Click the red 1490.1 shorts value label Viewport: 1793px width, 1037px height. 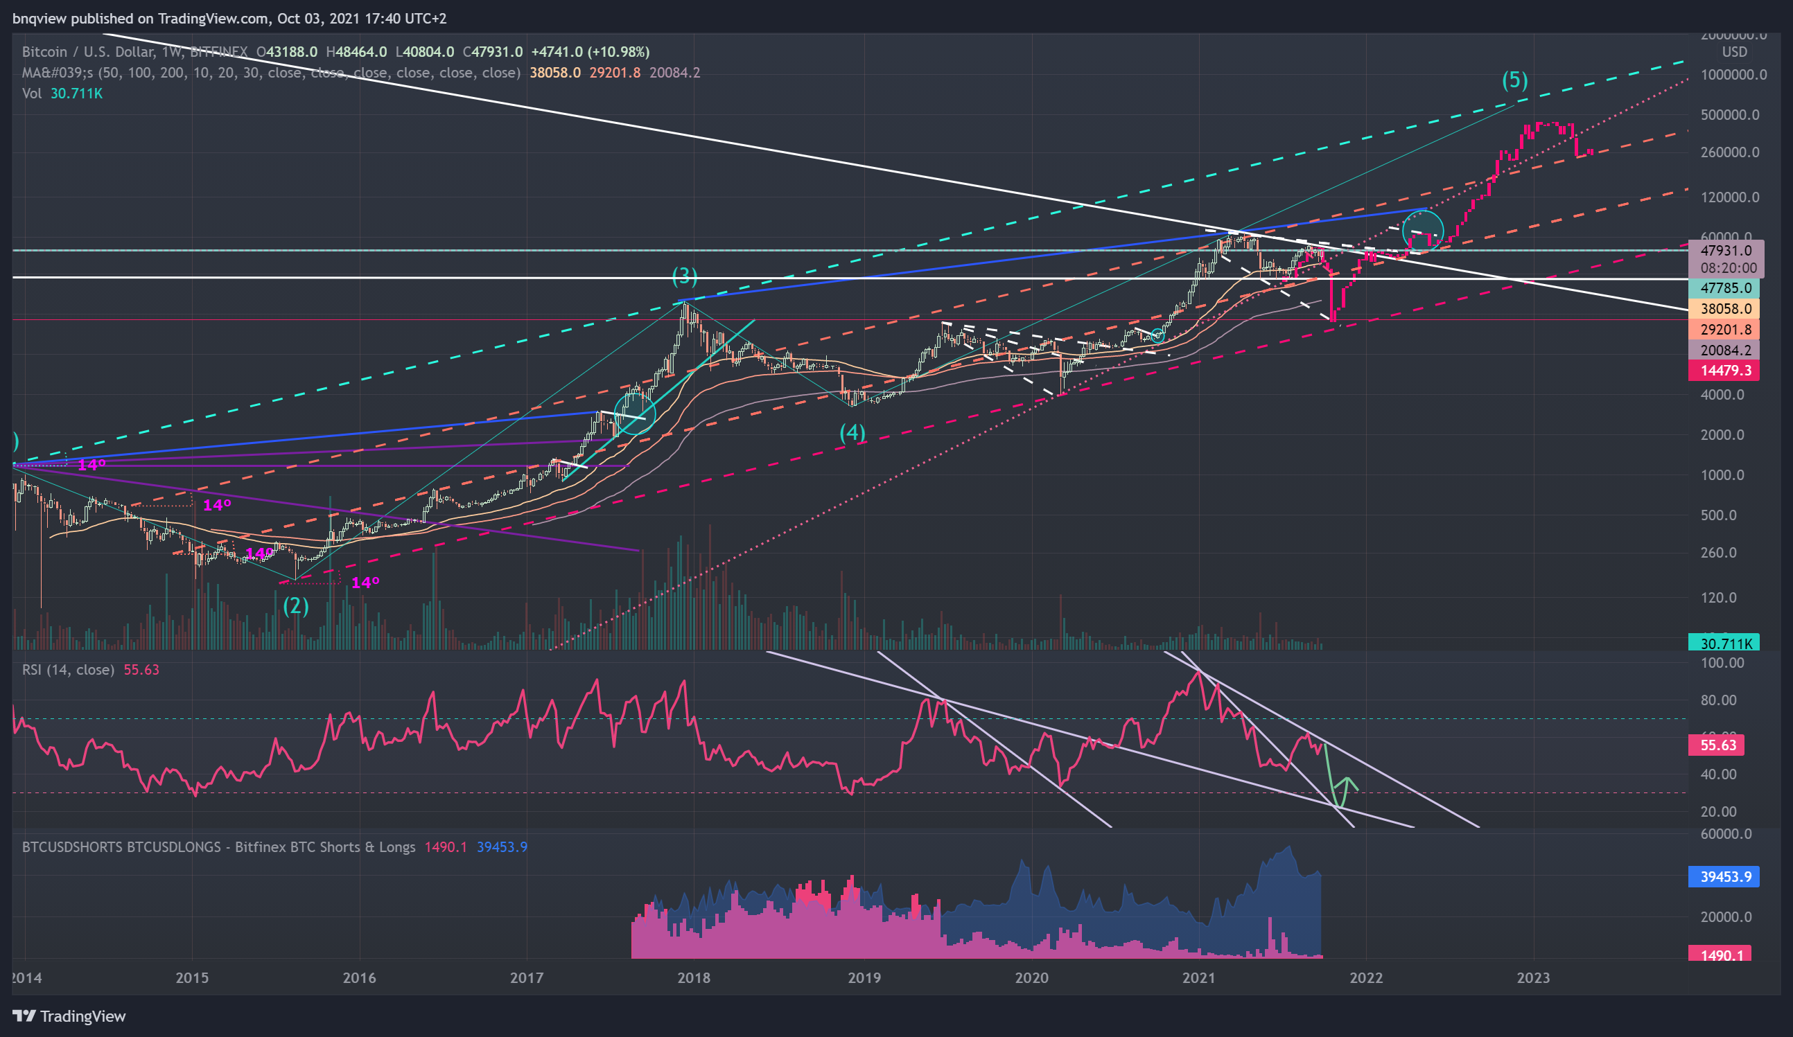click(1720, 954)
